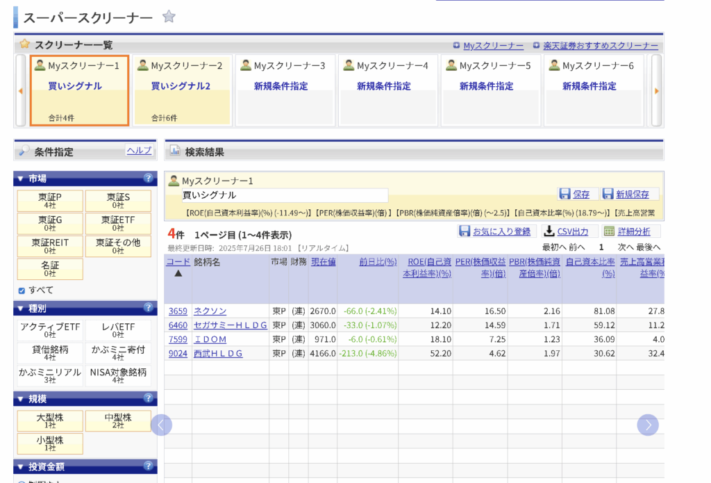
Task: Toggle the 東証REIT market filter
Action: click(x=50, y=246)
